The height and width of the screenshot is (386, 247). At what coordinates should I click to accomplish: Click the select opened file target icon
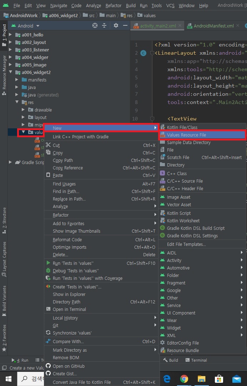point(95,26)
